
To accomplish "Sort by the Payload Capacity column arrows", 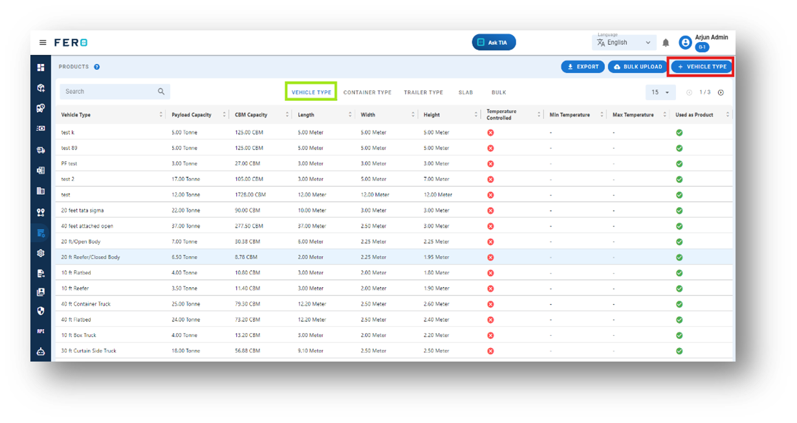I will tap(224, 114).
